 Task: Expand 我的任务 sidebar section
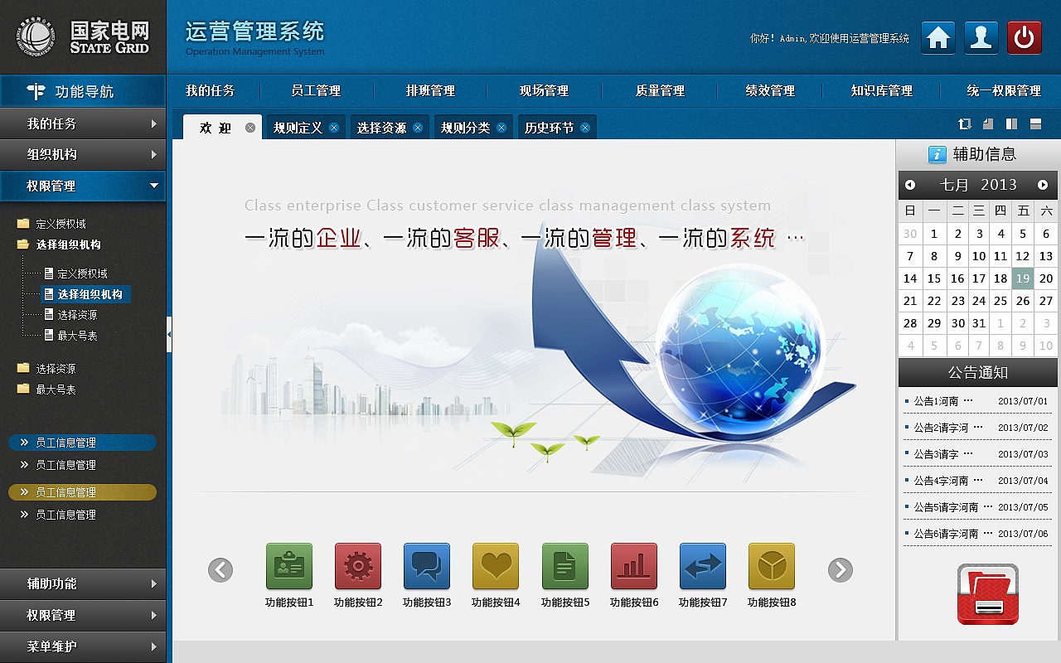pyautogui.click(x=83, y=123)
